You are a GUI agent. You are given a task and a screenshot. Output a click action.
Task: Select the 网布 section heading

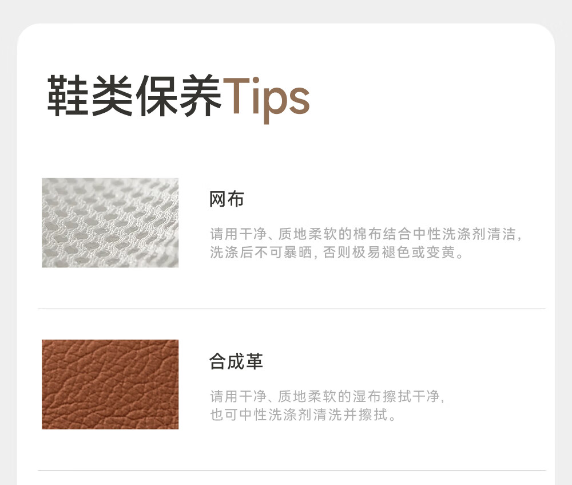click(227, 199)
